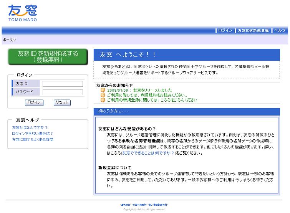This screenshot has height=213, width=290.
Task: Click the 友窓ID field label
Action: [22, 84]
